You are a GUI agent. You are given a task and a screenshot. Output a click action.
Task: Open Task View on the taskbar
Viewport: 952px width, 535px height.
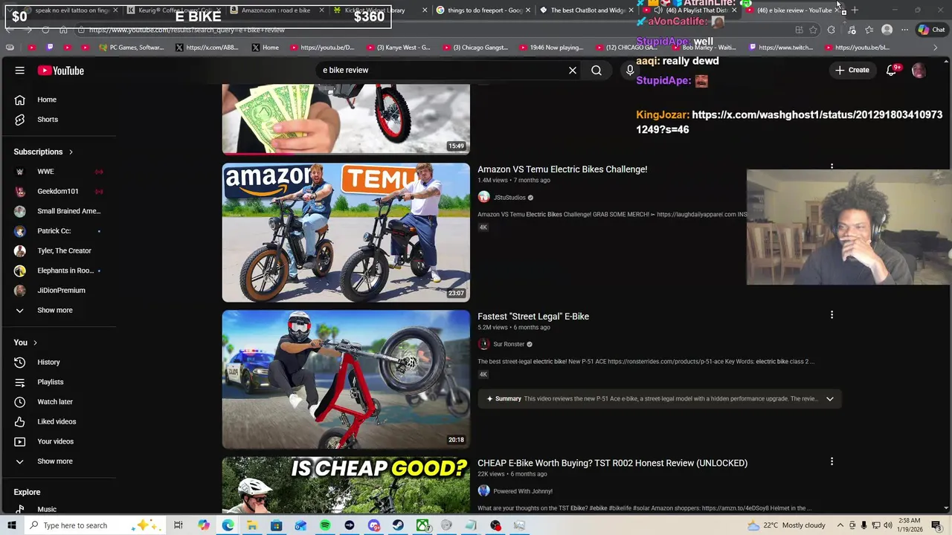(178, 525)
